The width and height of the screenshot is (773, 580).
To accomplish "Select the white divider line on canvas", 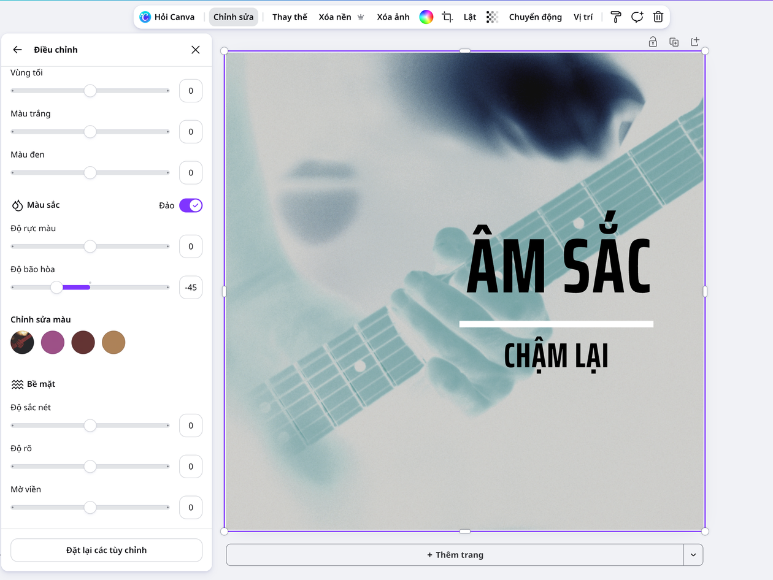I will [x=556, y=324].
